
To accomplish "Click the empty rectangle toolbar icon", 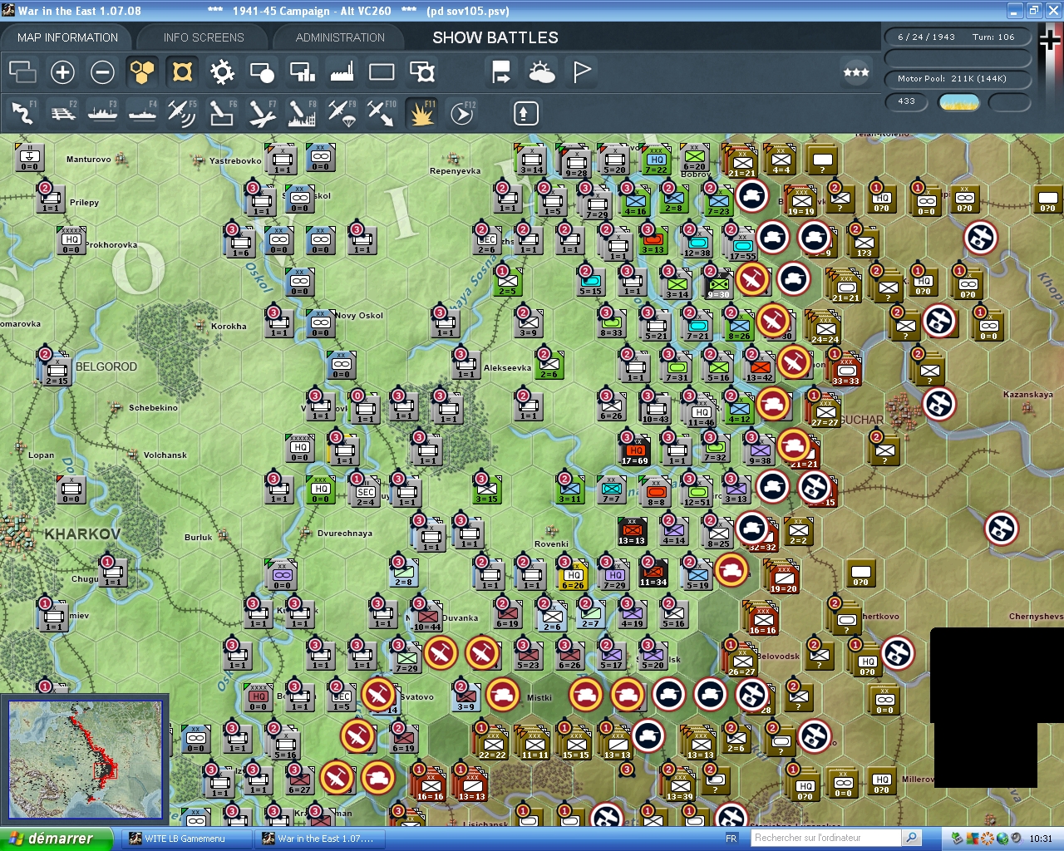I will coord(382,72).
